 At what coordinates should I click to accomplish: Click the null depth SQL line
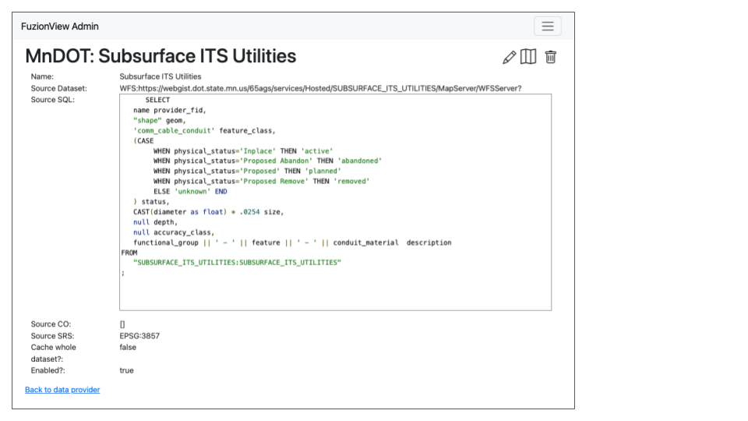coord(155,222)
